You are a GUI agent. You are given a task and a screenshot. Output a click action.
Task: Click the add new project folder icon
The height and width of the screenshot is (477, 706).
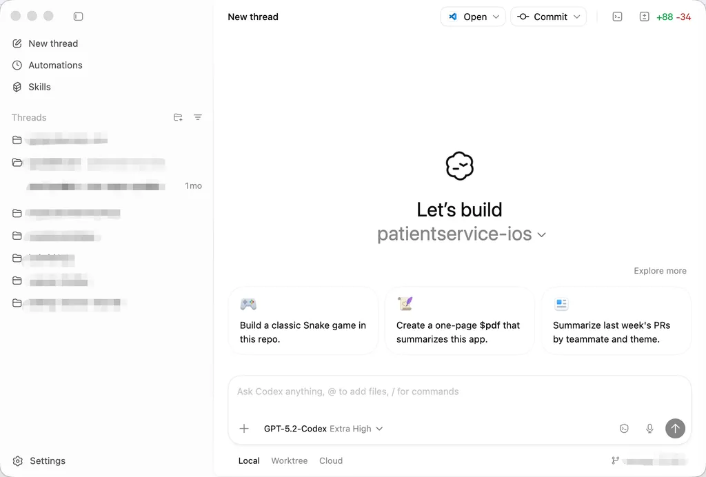coord(178,117)
